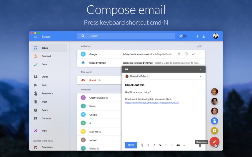Open the Creative Market conversation
Screen dimensions: 252x157
pyautogui.click(x=99, y=98)
